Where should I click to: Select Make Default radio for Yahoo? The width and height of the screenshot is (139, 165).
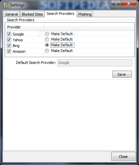click(x=47, y=39)
